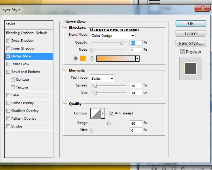Click the Size value field showing 14
The width and height of the screenshot is (212, 170).
136,93
